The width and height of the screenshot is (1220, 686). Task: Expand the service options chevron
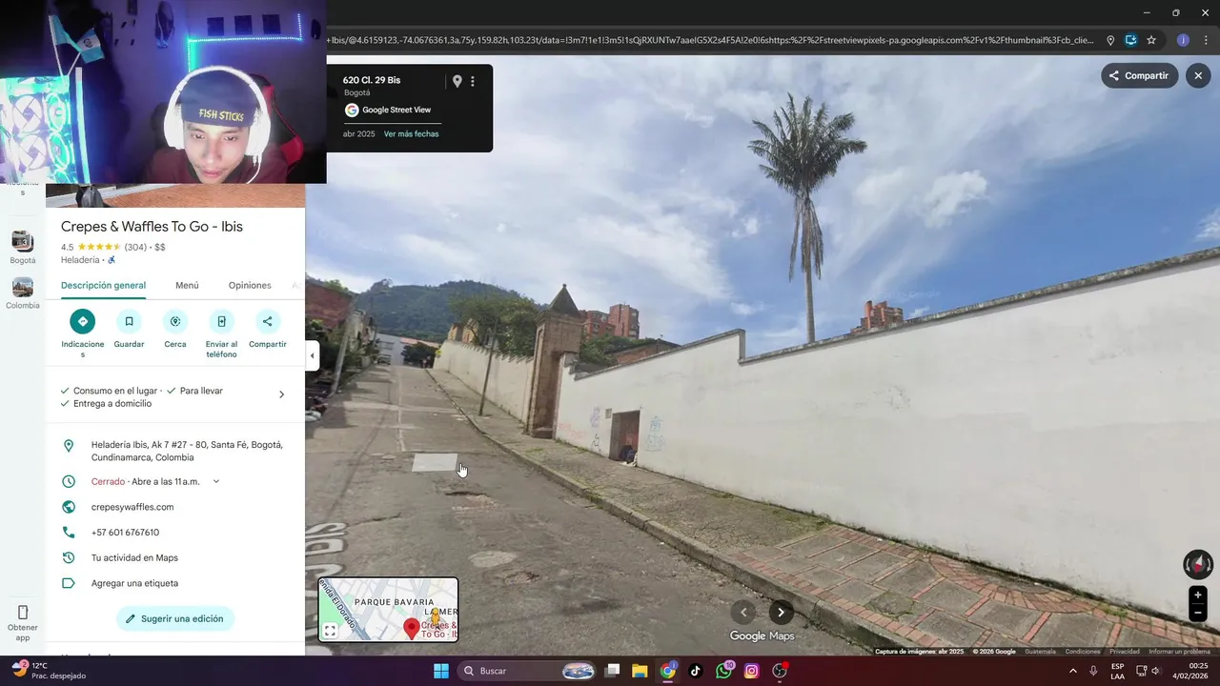pos(281,394)
